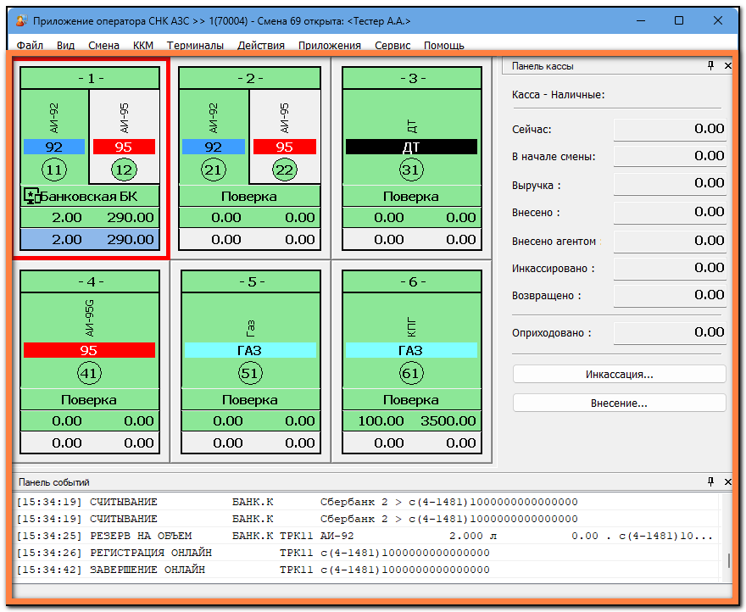The width and height of the screenshot is (746, 612).
Task: Select КПГ nozzle 61 circle
Action: coord(411,373)
